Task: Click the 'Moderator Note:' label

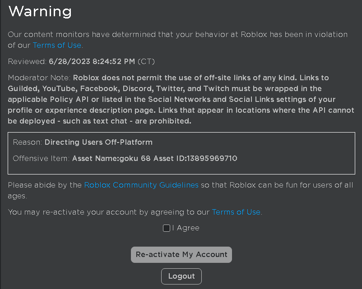Action: click(x=39, y=77)
